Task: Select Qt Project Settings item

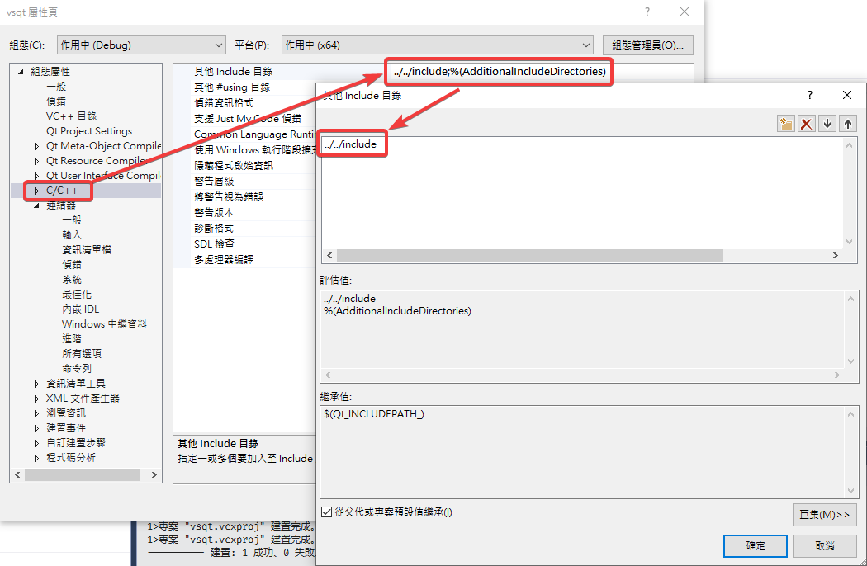Action: [89, 131]
